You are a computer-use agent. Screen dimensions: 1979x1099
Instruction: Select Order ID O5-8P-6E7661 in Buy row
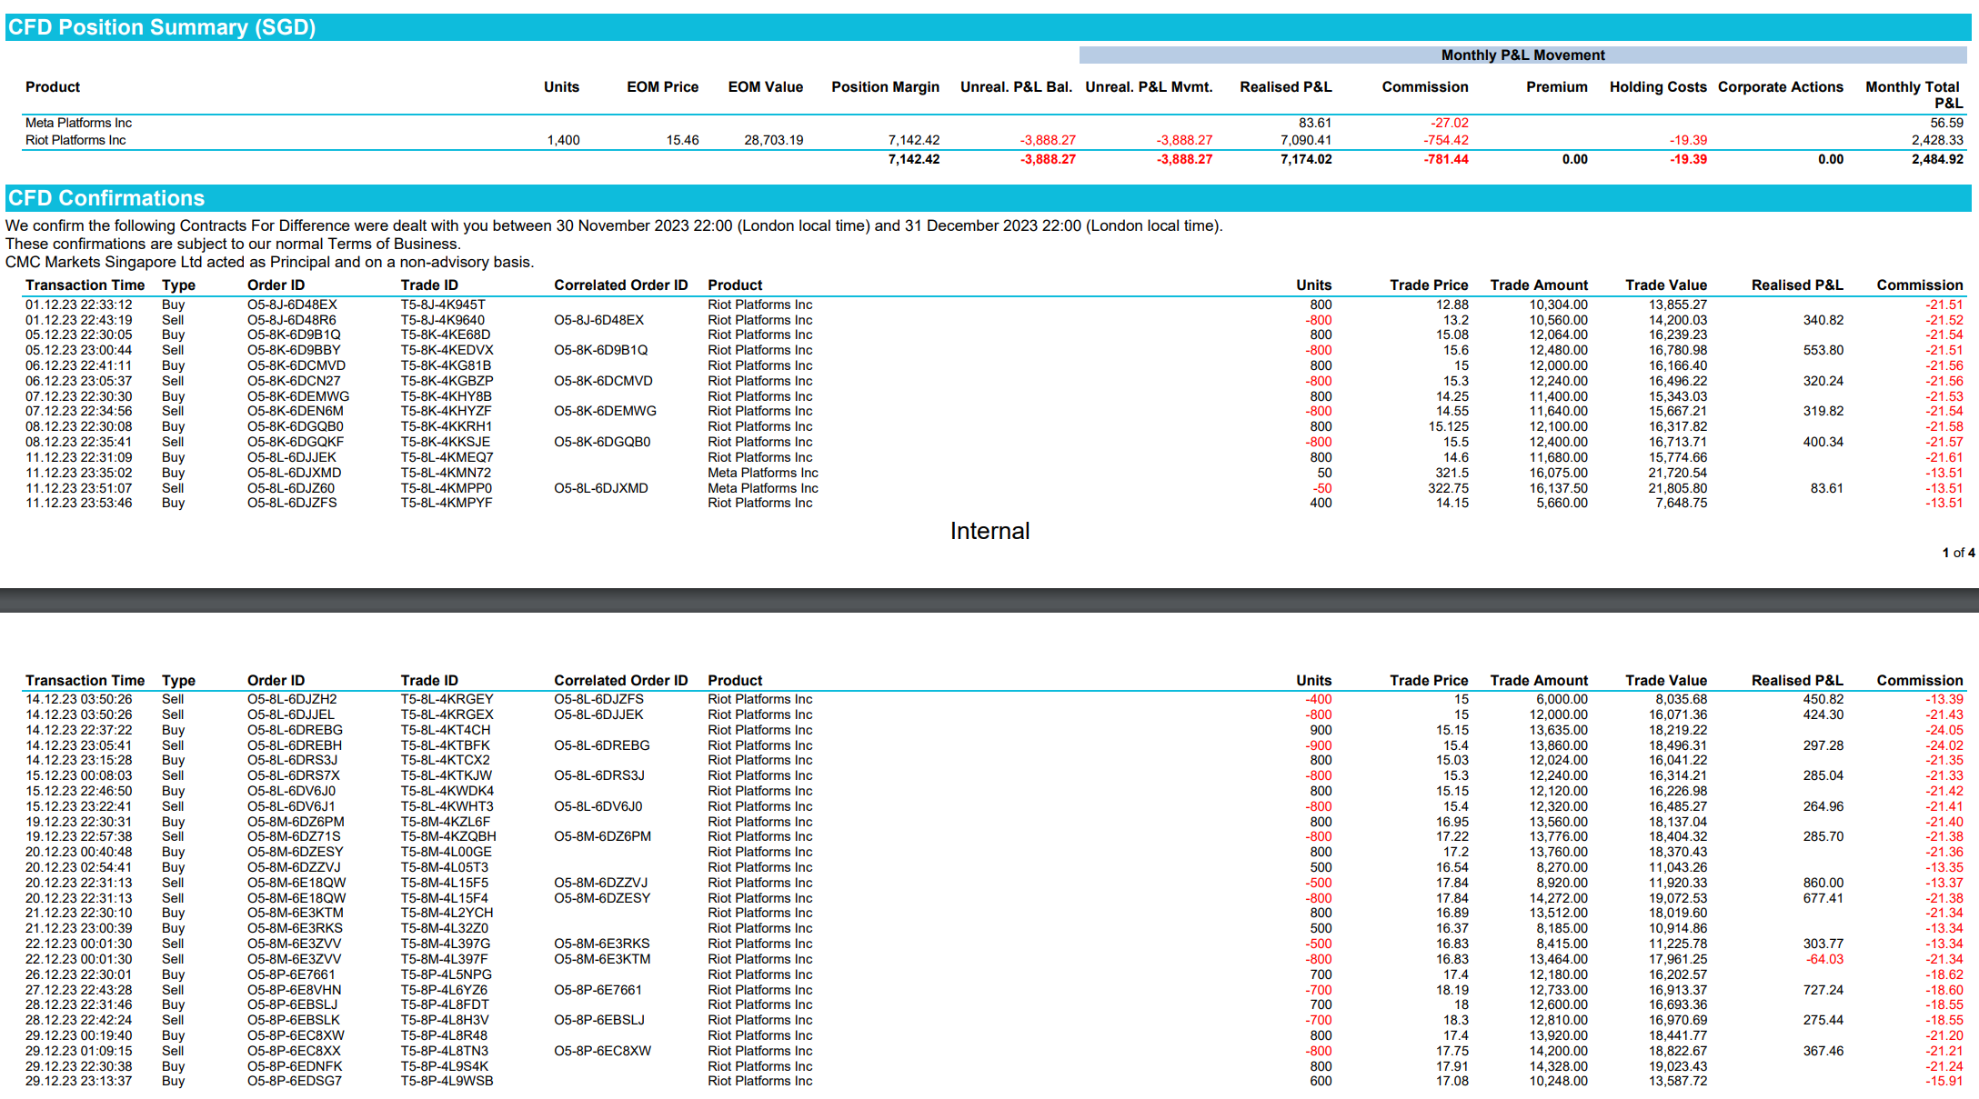pyautogui.click(x=291, y=974)
